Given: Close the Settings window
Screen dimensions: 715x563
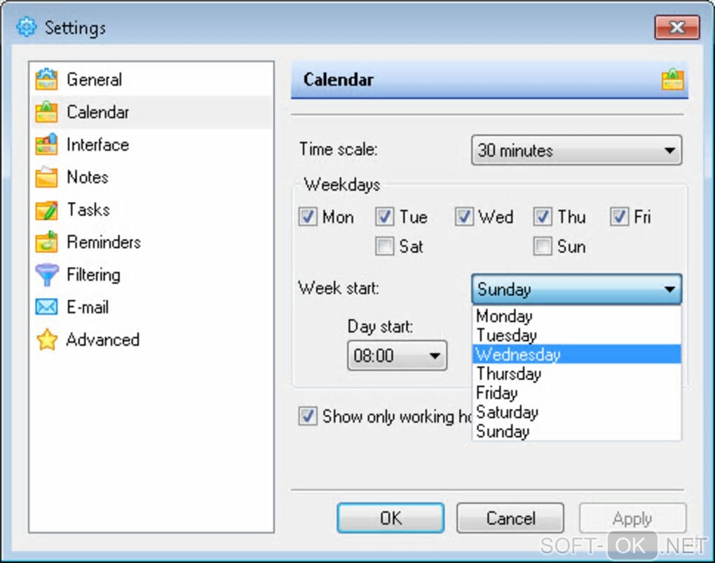Looking at the screenshot, I should (x=676, y=28).
